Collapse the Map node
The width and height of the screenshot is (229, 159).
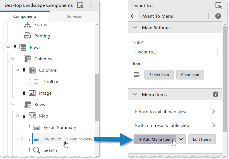click(17, 116)
